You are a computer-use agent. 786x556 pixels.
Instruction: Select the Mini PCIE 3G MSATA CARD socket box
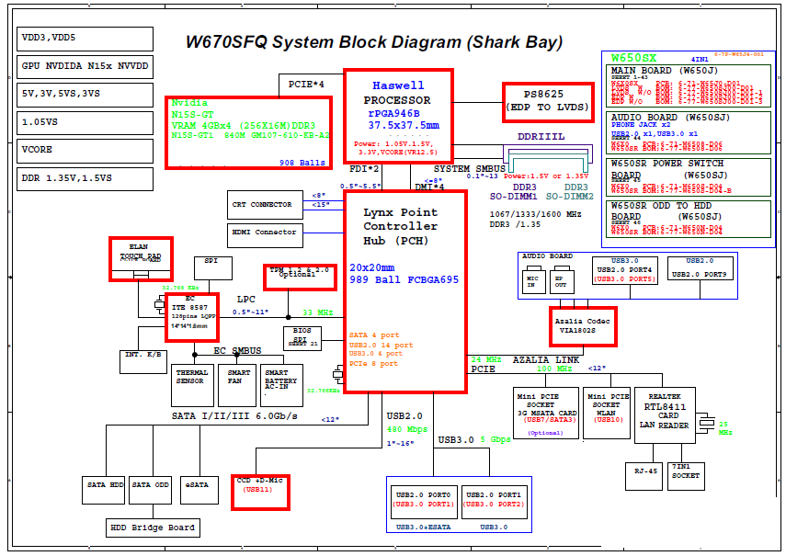[545, 413]
